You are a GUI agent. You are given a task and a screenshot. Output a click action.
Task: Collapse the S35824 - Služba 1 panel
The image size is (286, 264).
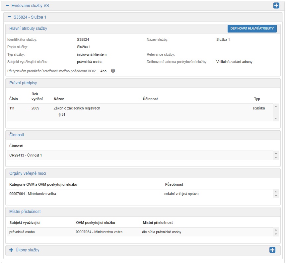(x=10, y=17)
